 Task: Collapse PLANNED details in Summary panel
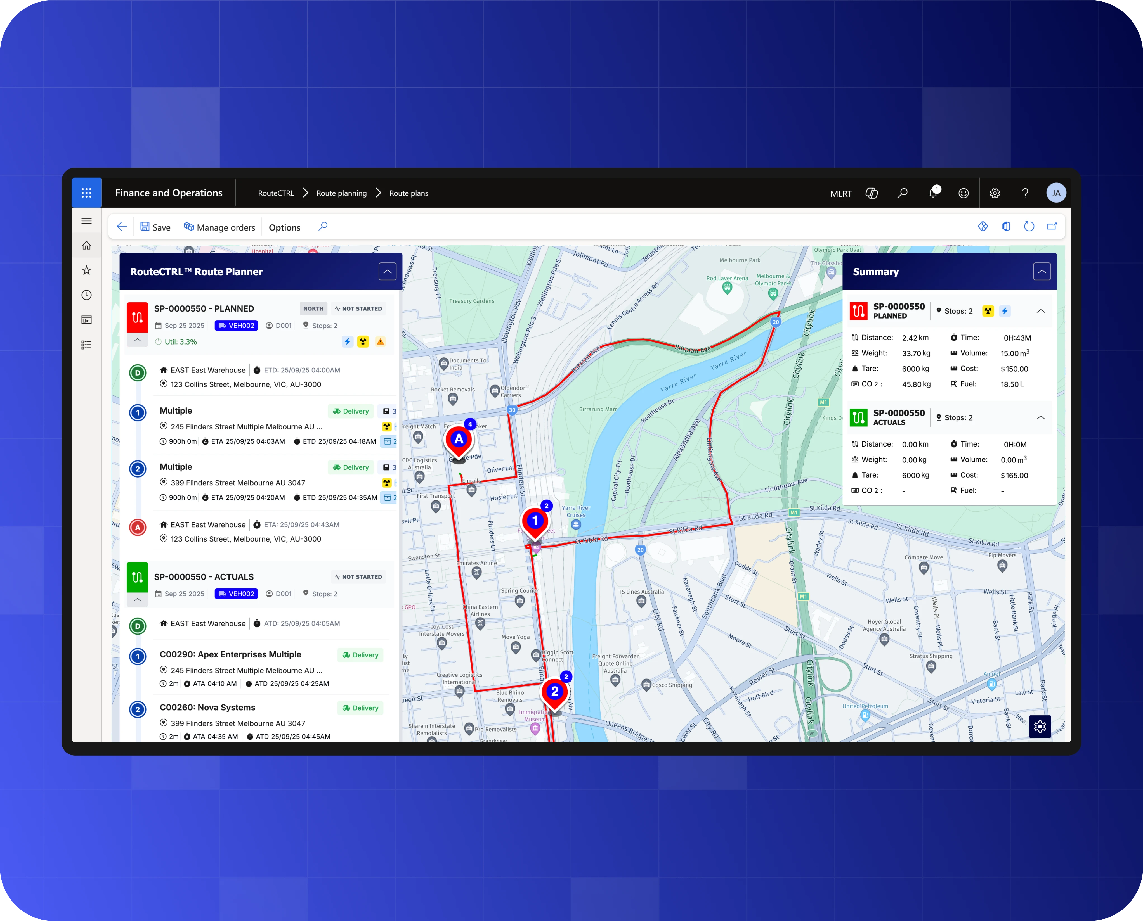coord(1041,311)
